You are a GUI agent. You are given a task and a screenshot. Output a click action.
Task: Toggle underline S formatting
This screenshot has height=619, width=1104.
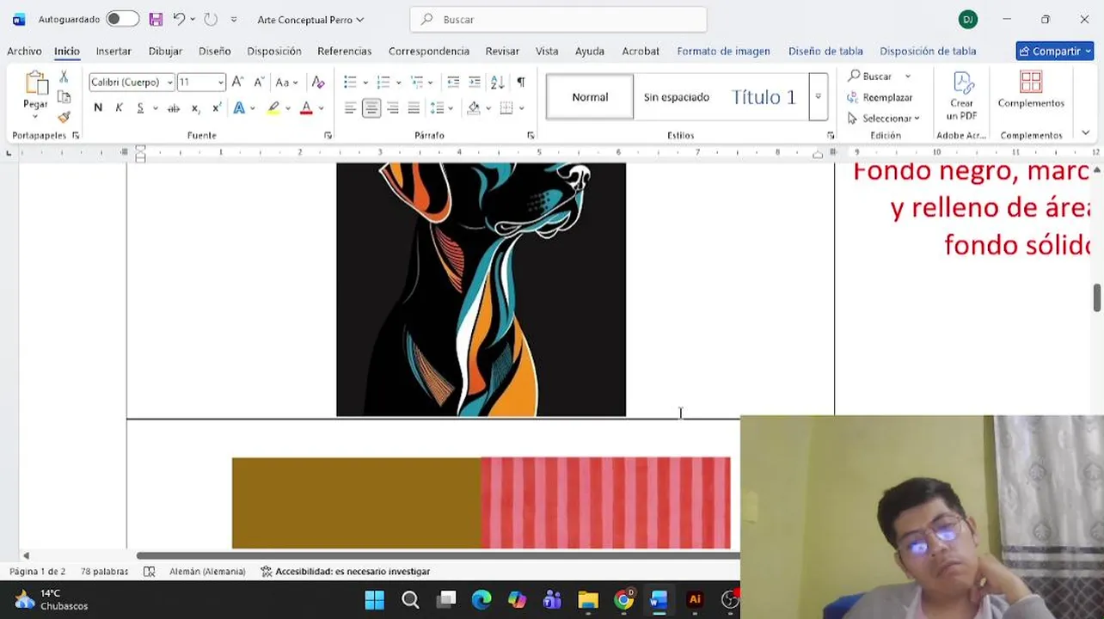[140, 108]
